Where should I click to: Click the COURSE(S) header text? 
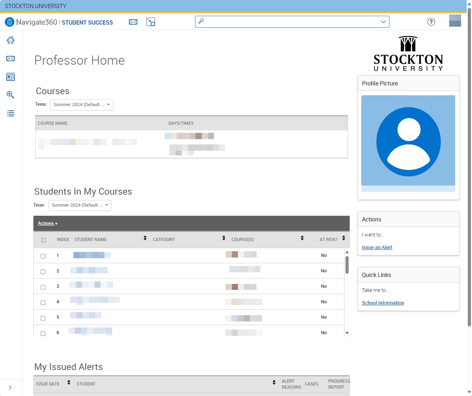pyautogui.click(x=243, y=240)
